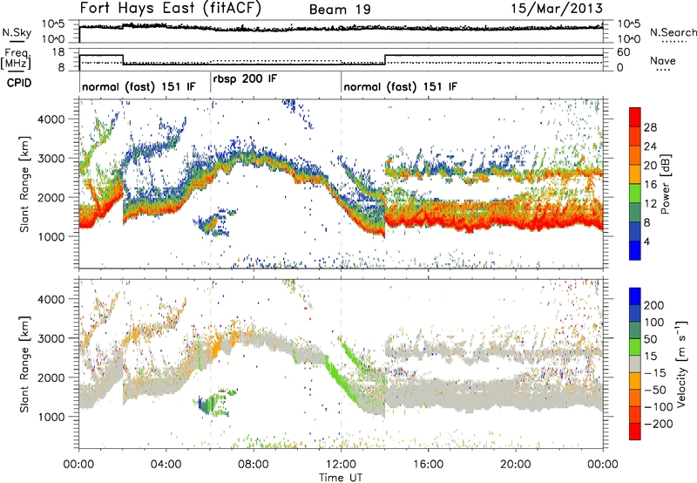
Task: Click the date "15/Mar/2013"
Action: tap(557, 8)
